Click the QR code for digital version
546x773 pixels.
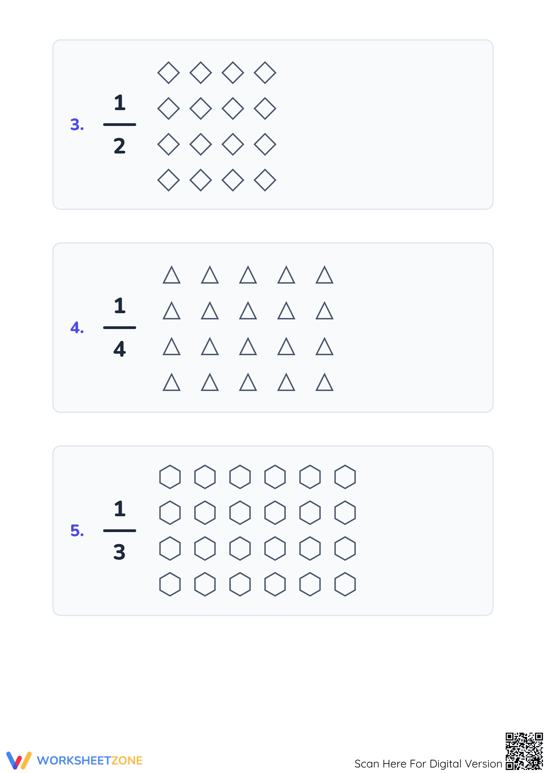pyautogui.click(x=524, y=751)
